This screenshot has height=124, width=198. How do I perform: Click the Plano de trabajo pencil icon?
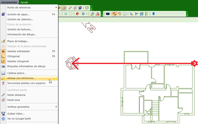click(x=3, y=41)
